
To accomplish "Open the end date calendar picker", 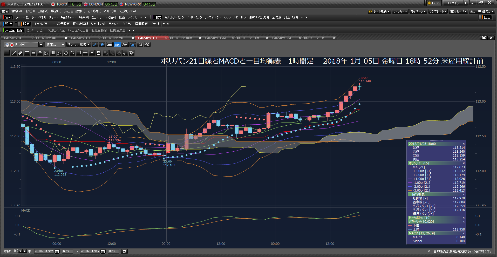I will [x=103, y=251].
